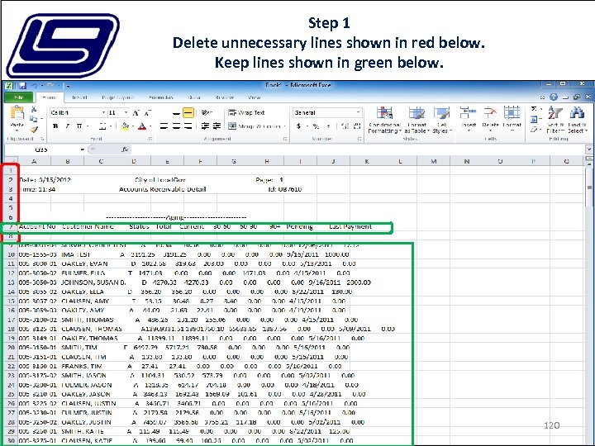Click Decrease Decimal icon
Screen dimensions: 595x446
click(357, 126)
